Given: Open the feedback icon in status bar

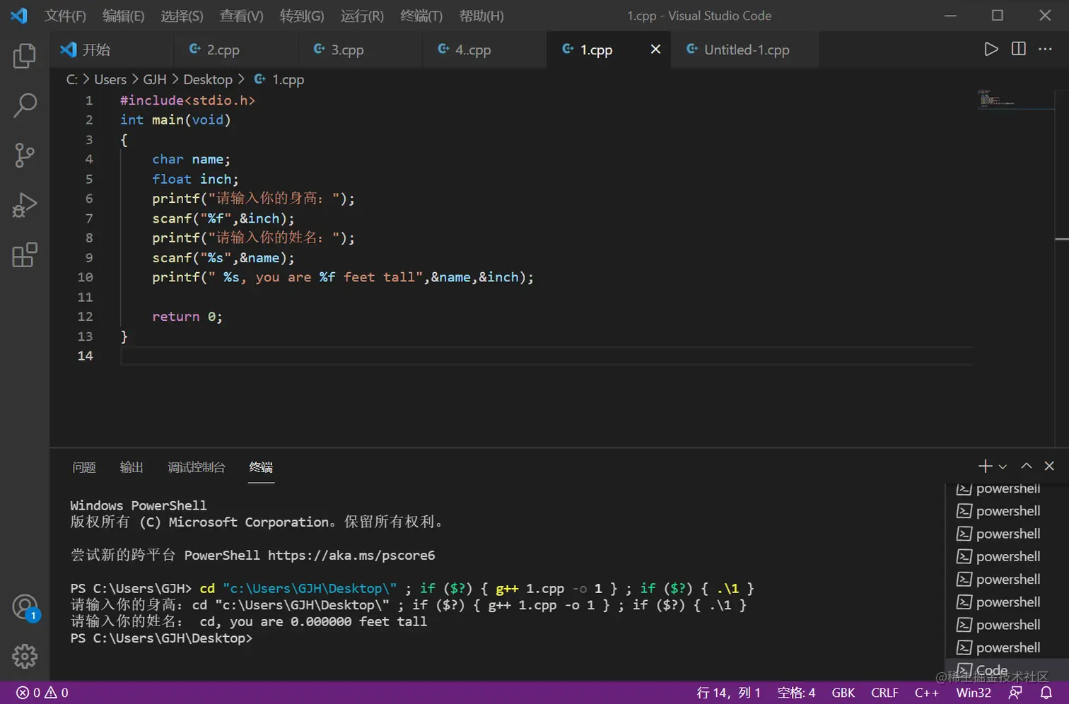Looking at the screenshot, I should 1015,693.
